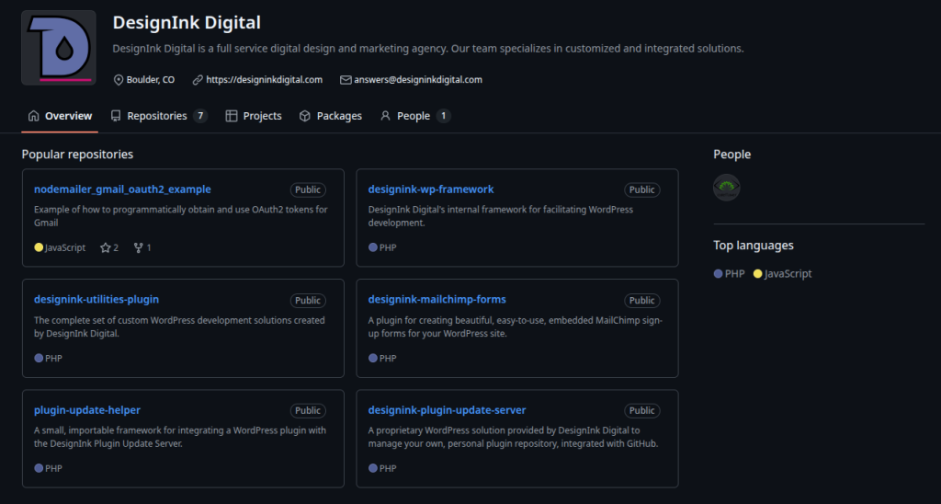Click the yellow JavaScript dot on nodemailer card
This screenshot has width=941, height=504.
click(39, 247)
